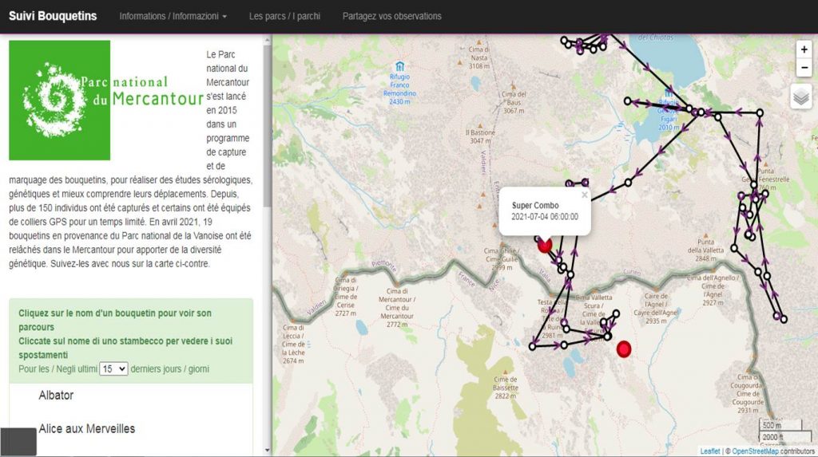The height and width of the screenshot is (457, 818).
Task: Open the map layers control
Action: pos(801,97)
